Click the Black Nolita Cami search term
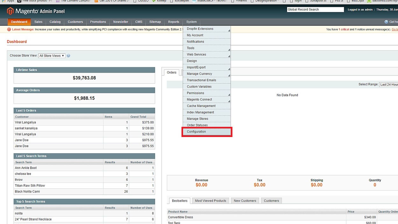Image resolution: width=398 pixels, height=224 pixels. click(84, 191)
